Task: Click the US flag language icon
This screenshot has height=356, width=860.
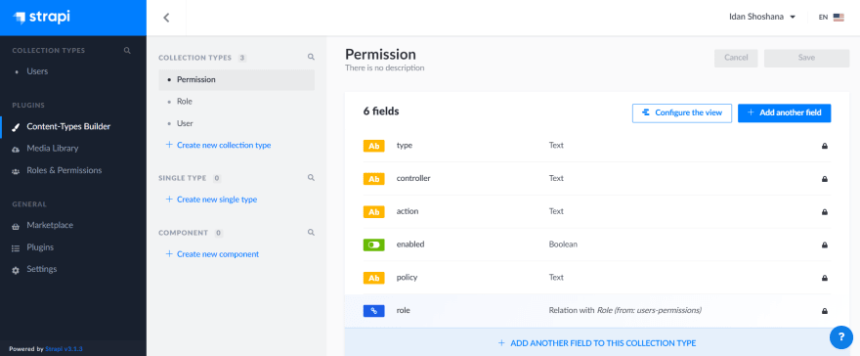Action: coord(838,17)
